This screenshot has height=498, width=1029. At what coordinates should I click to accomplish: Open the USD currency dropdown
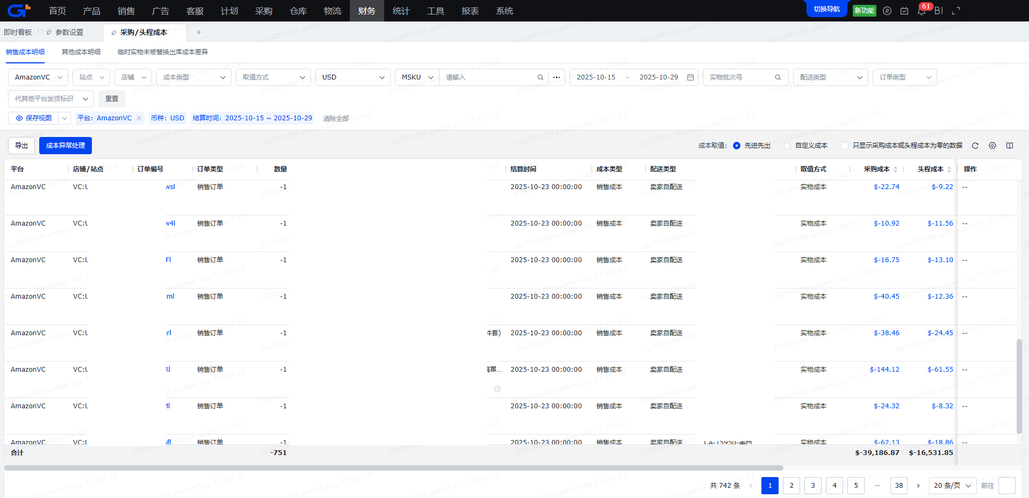pos(353,77)
